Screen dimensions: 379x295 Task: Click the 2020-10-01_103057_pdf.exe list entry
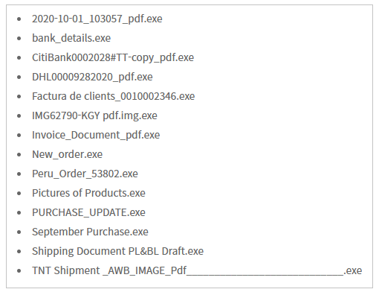tap(97, 19)
